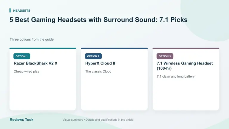Select the OPTION 1 badge
The width and height of the screenshot is (229, 129).
(22, 56)
